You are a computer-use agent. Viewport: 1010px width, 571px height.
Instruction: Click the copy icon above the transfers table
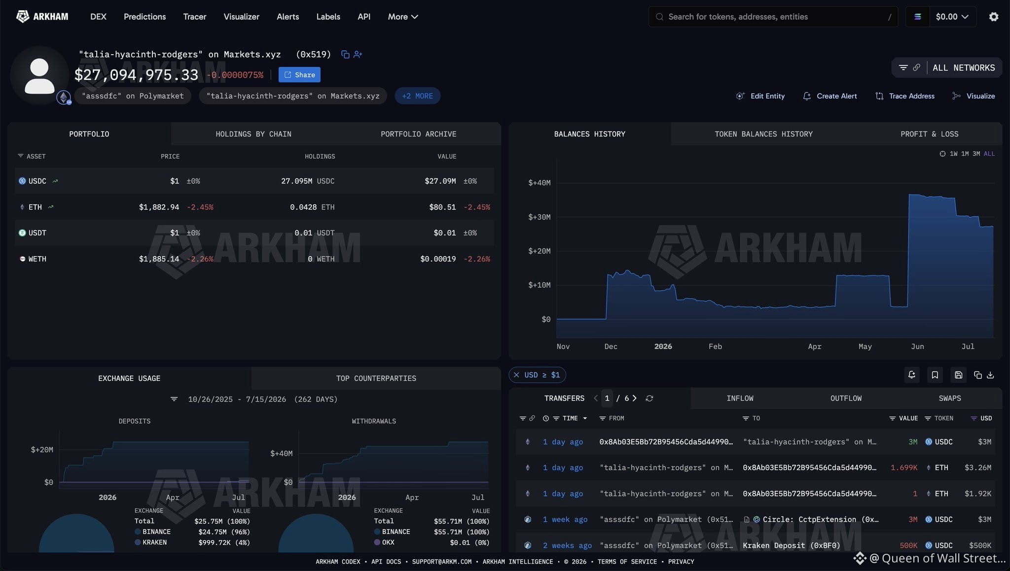[977, 375]
